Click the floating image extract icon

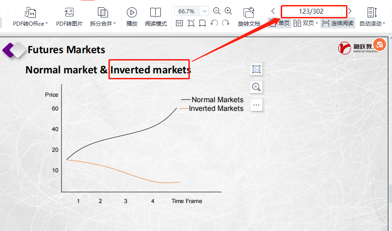coord(256,69)
